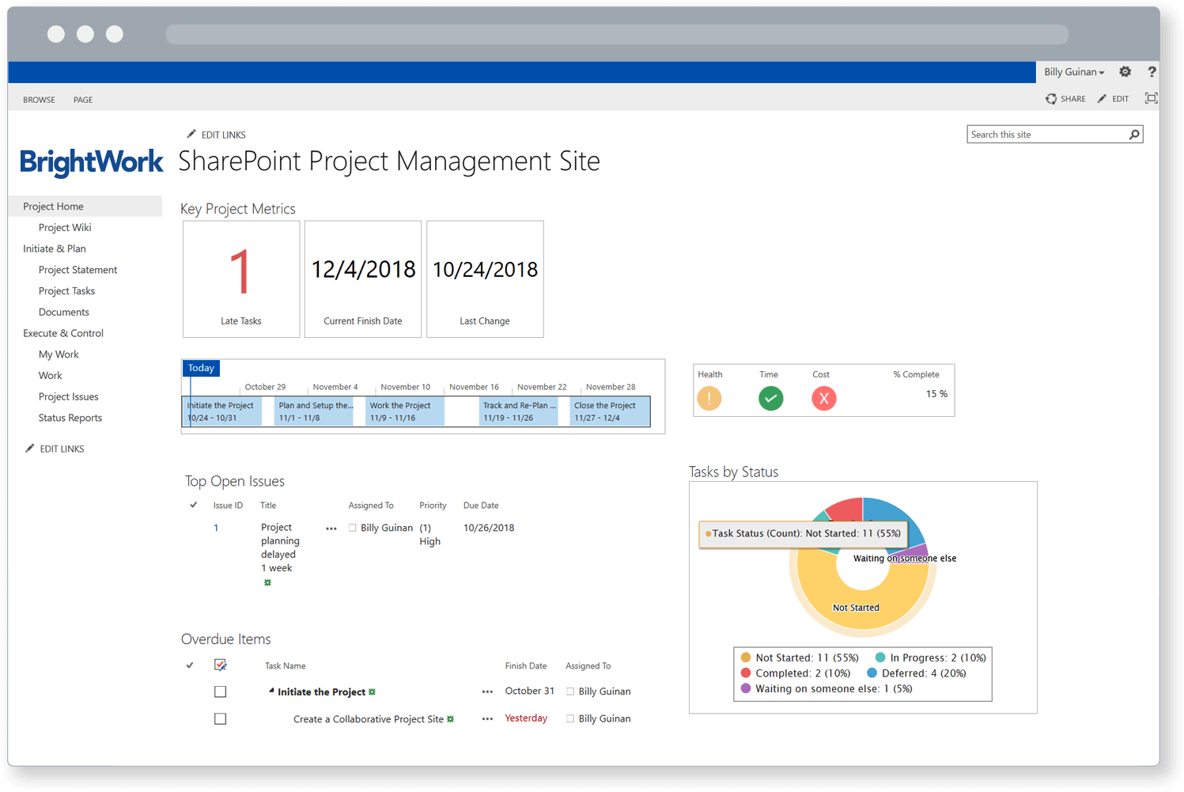Click the orange Health warning indicator

tap(709, 398)
